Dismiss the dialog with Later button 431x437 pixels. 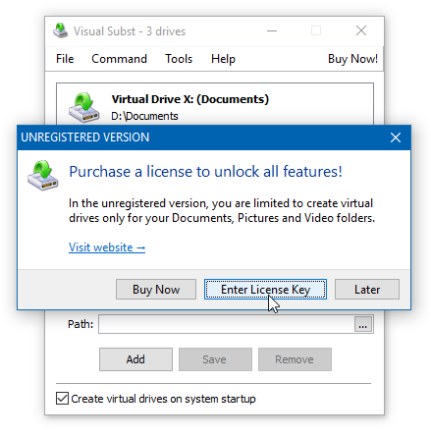point(367,290)
